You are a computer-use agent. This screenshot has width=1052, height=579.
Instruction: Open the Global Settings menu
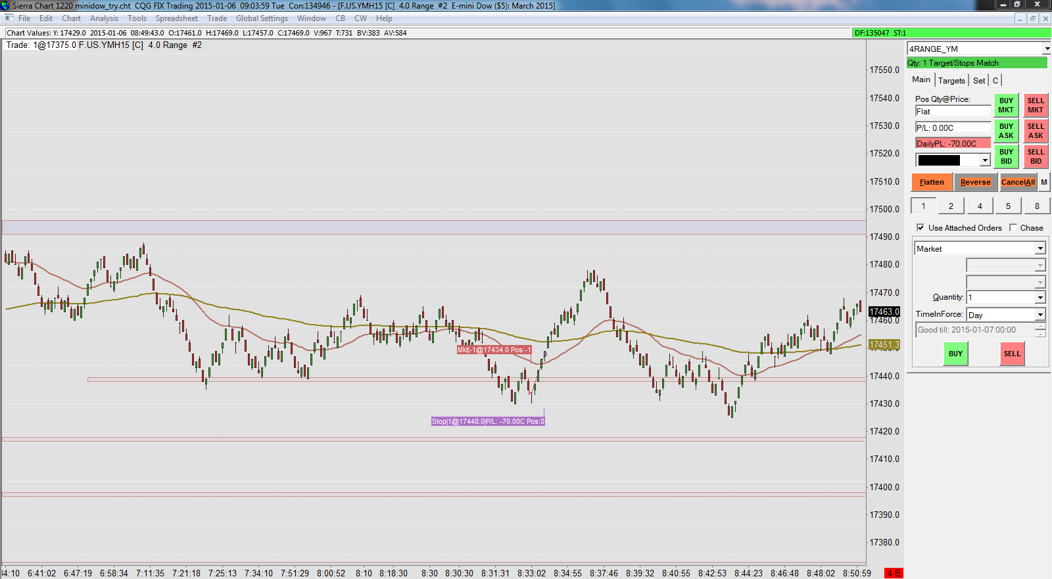[262, 18]
